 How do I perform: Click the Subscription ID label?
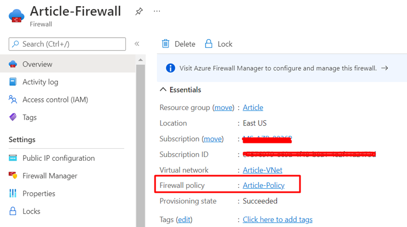click(184, 155)
